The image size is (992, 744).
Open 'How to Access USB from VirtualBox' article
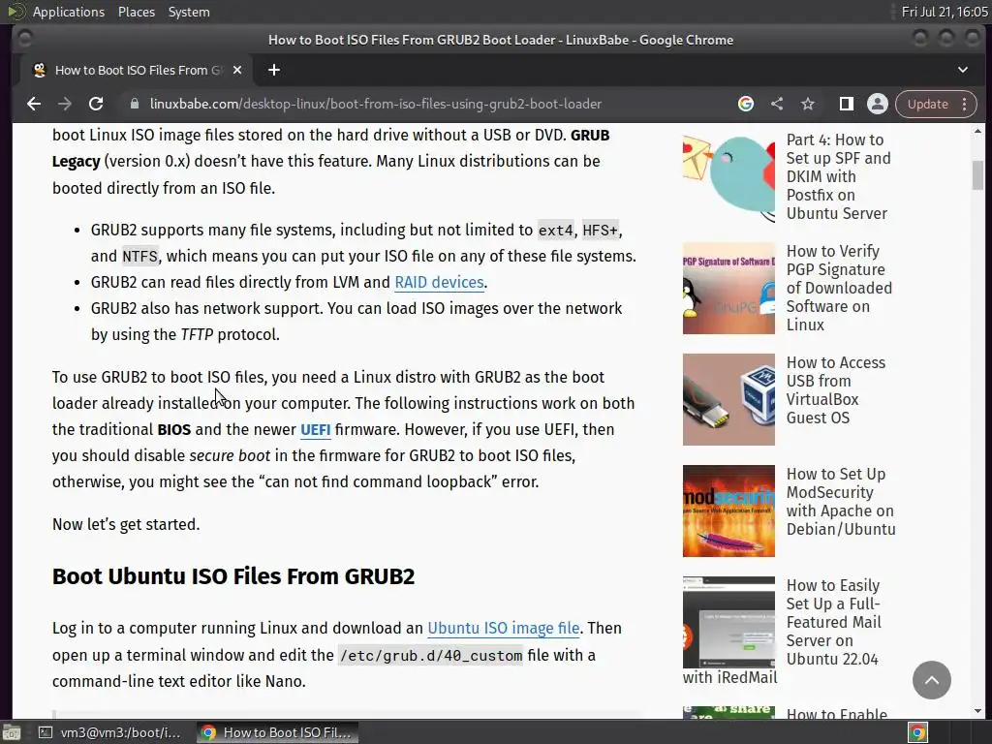pyautogui.click(x=836, y=389)
